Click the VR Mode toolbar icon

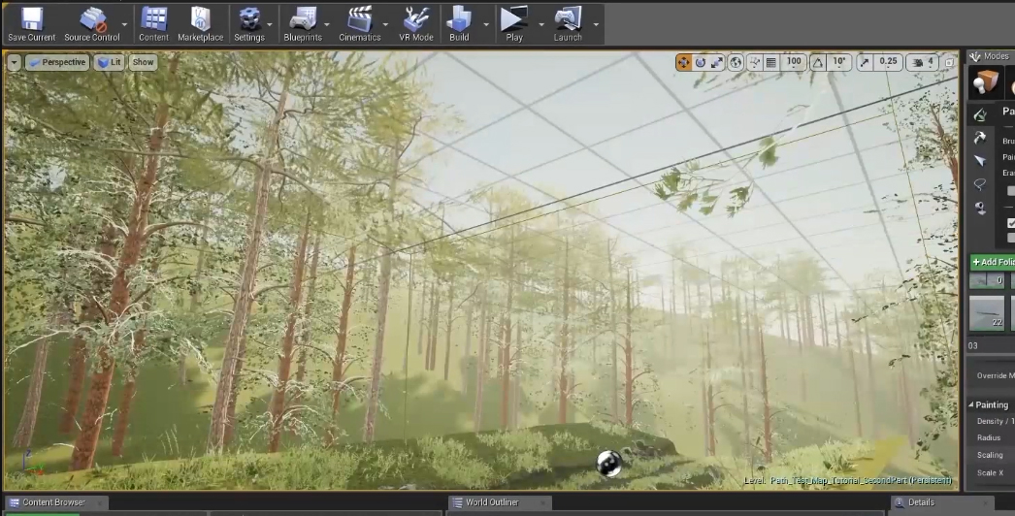416,24
